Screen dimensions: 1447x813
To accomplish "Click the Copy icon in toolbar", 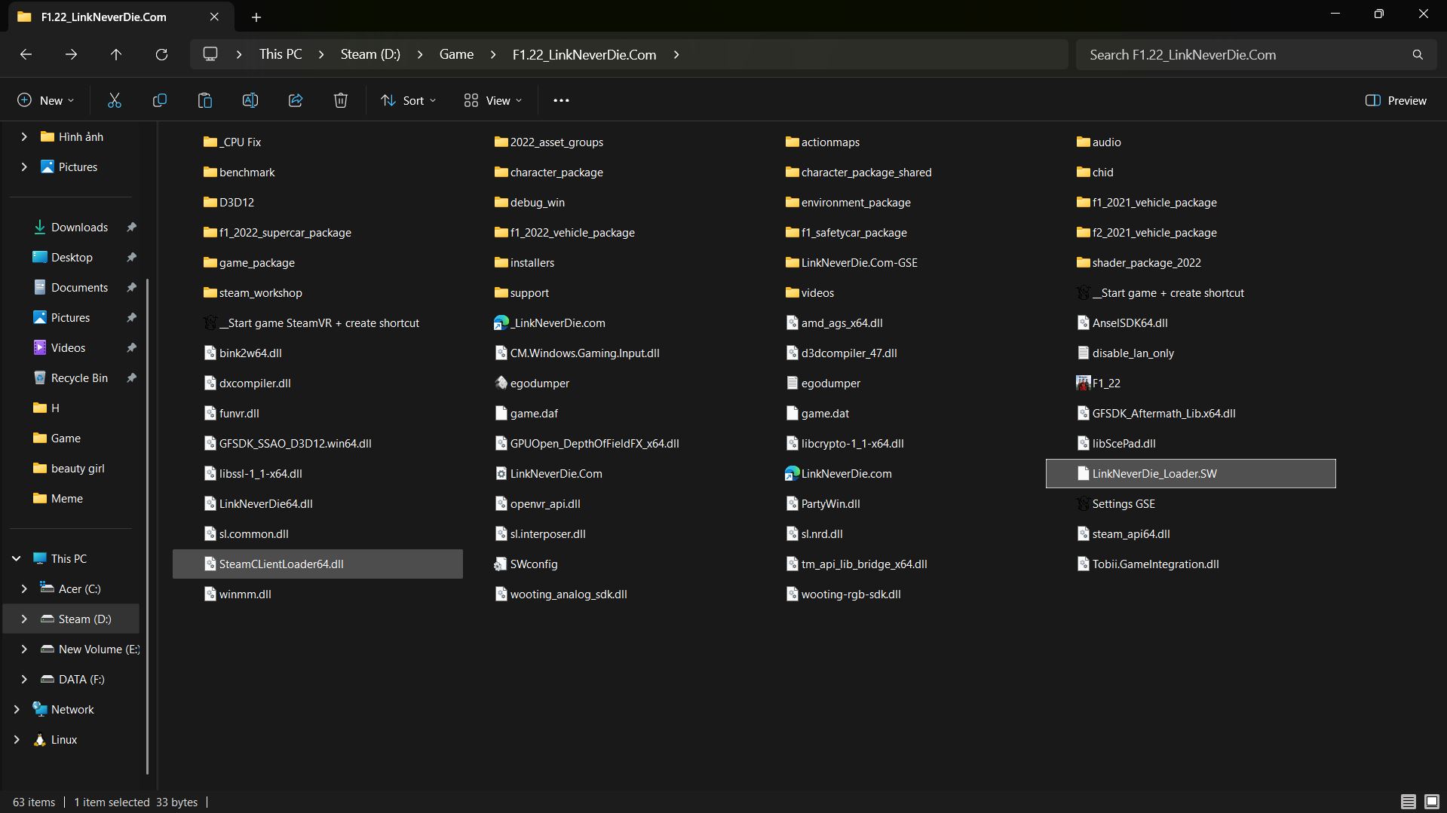I will tap(160, 100).
